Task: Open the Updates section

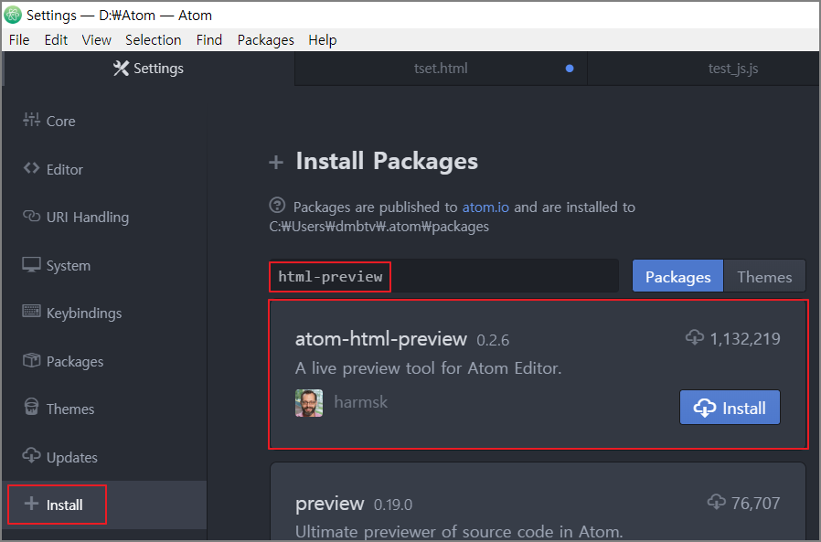Action: (x=104, y=457)
